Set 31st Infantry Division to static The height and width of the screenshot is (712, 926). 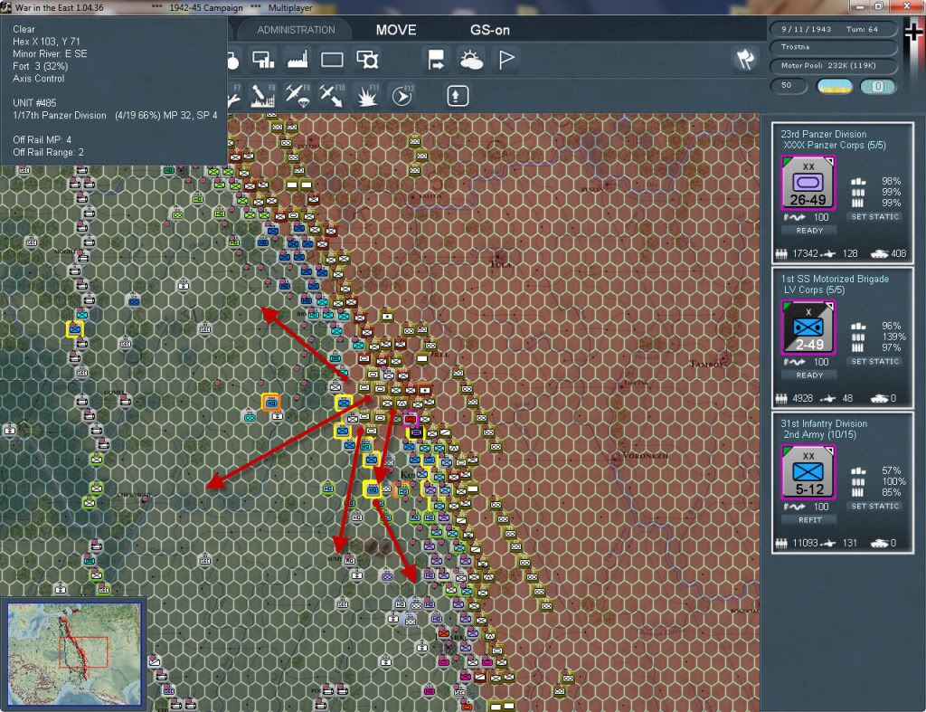pyautogui.click(x=875, y=507)
